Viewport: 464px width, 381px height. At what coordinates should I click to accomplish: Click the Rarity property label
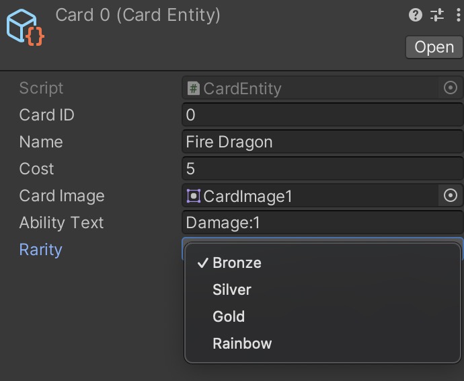click(40, 250)
